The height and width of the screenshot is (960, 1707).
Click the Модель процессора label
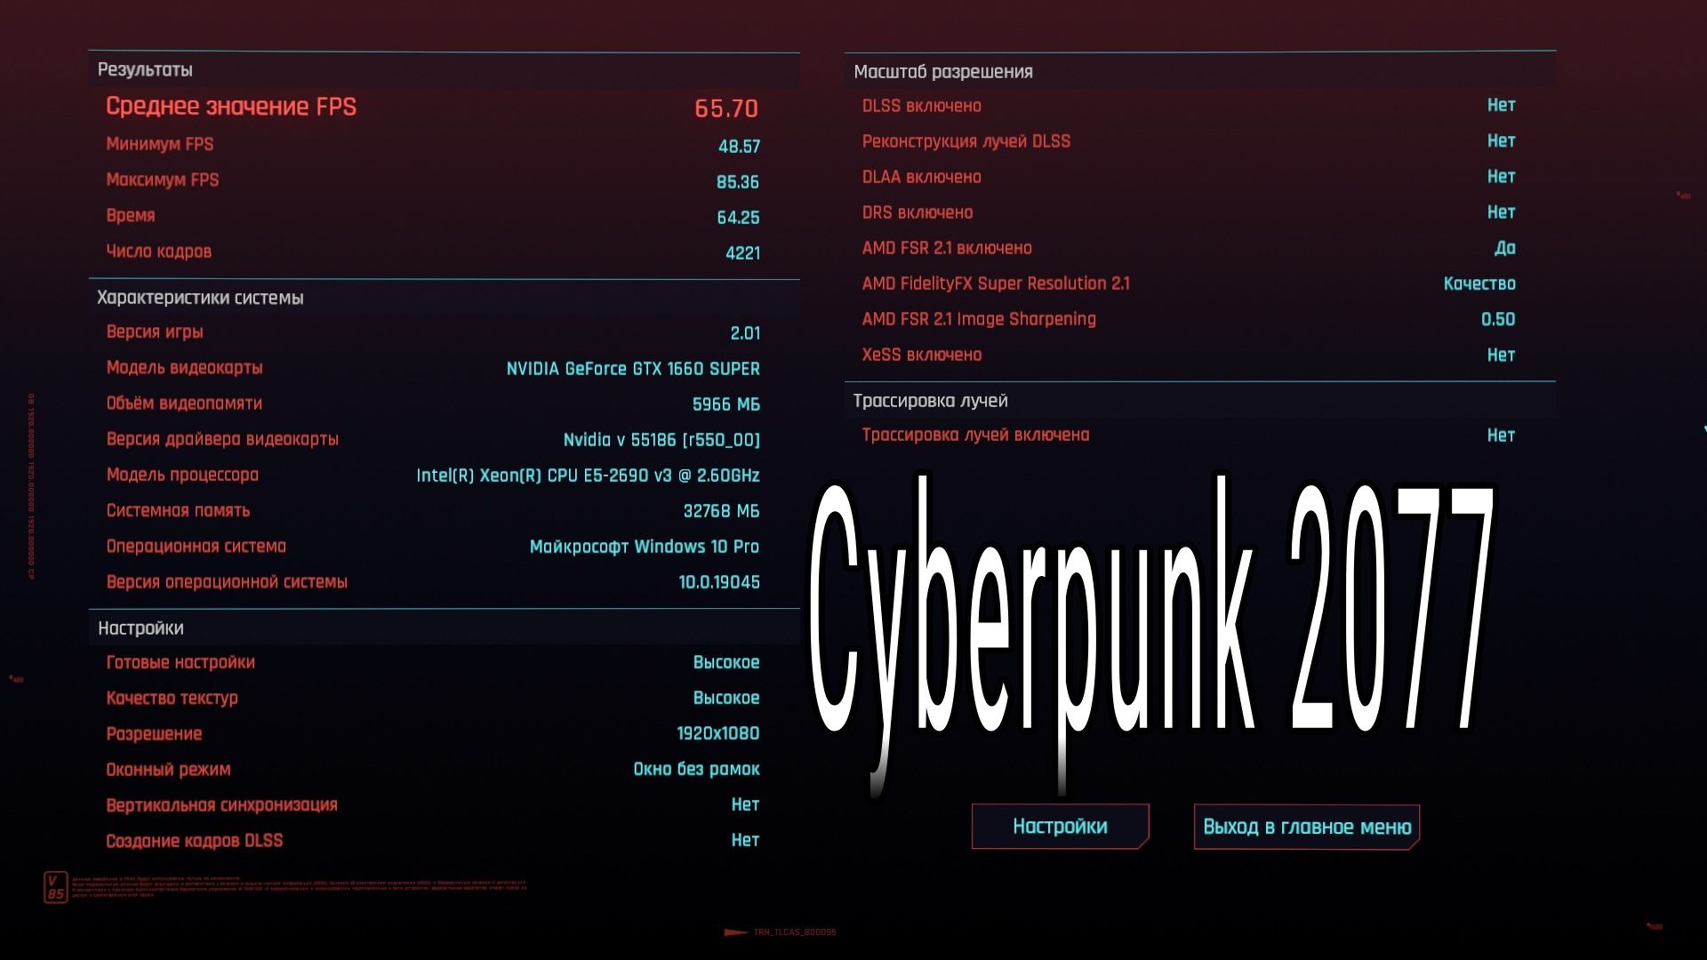182,475
